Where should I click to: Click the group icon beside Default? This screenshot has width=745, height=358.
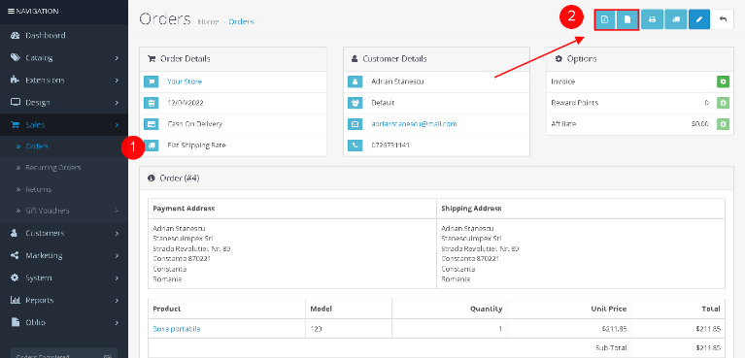click(x=356, y=103)
